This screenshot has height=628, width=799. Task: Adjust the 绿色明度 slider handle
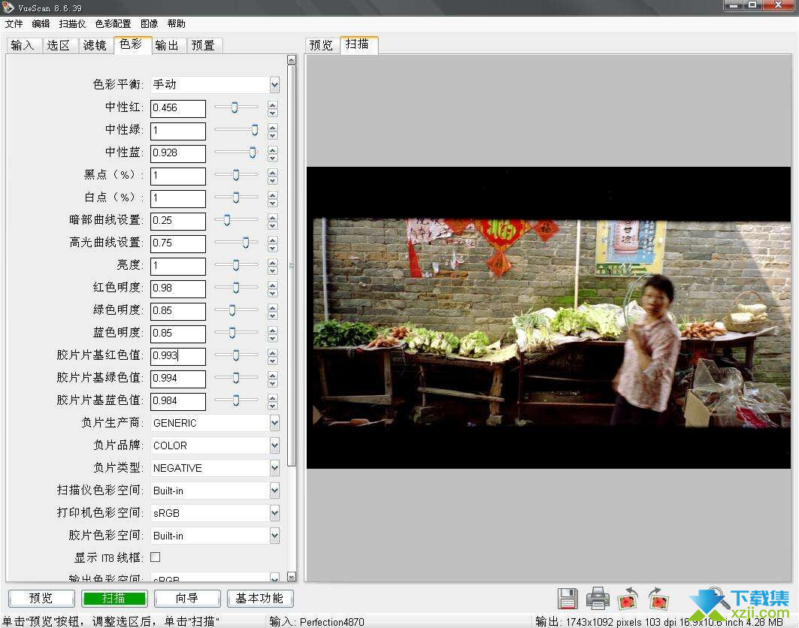click(x=232, y=309)
